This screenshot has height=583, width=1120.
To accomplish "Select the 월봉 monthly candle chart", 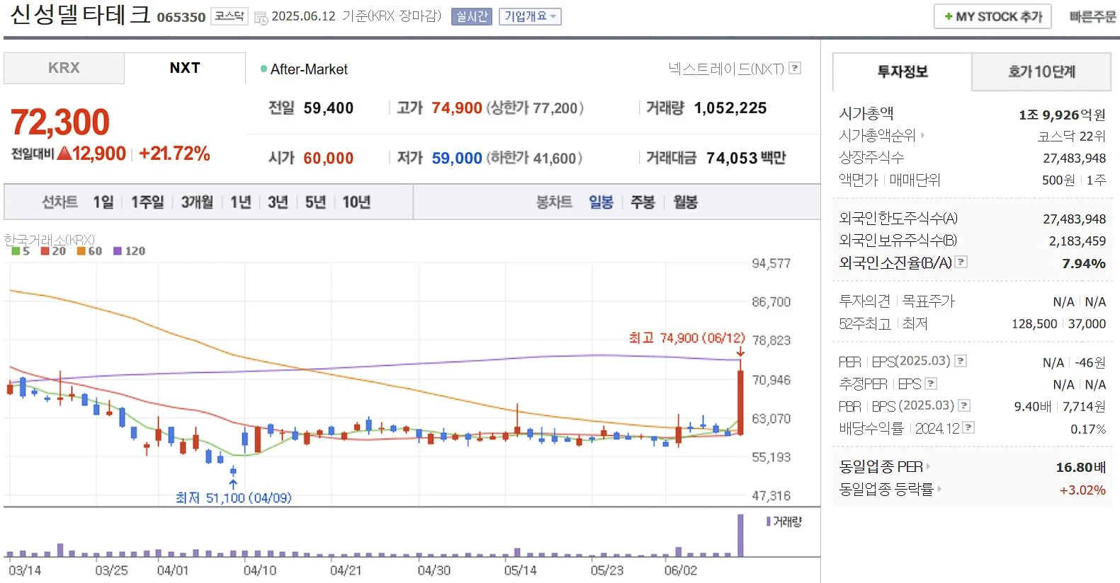I will (685, 202).
